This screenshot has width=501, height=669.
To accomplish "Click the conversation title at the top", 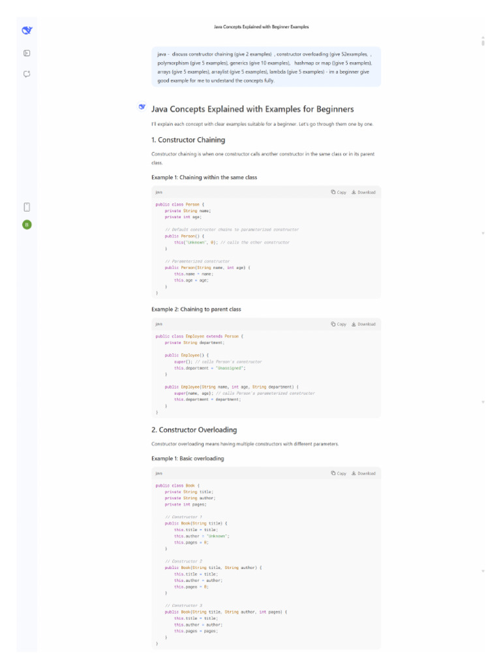I will point(261,27).
